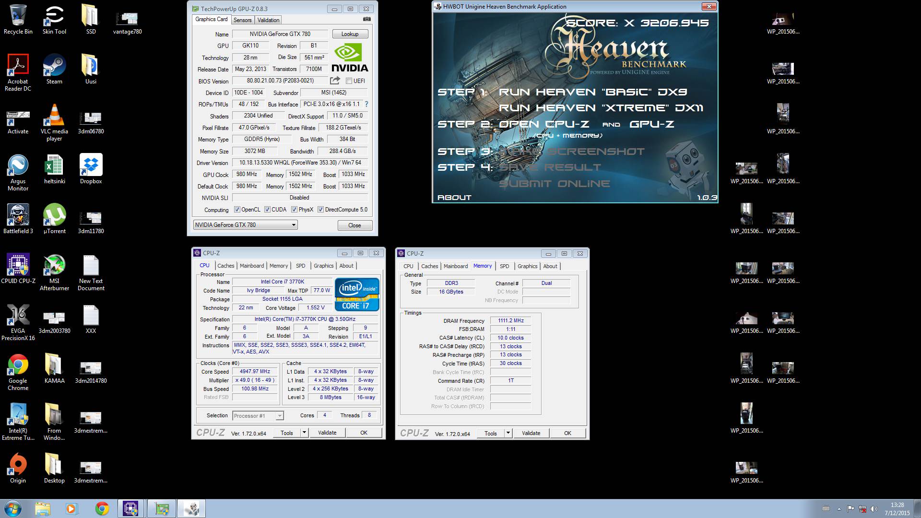Open Chrome from the taskbar
Viewport: 921px width, 518px height.
pyautogui.click(x=102, y=508)
